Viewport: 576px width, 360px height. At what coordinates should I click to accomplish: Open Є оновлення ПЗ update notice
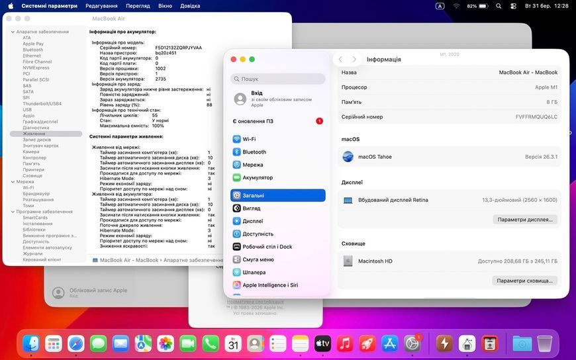[x=277, y=121]
